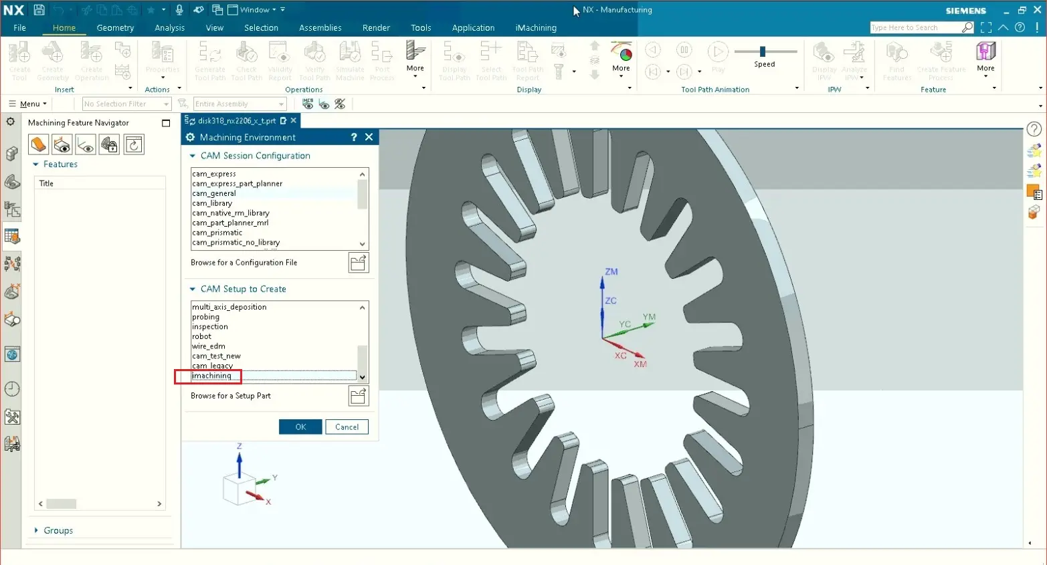This screenshot has width=1047, height=565.
Task: Maximize the Machining Feature Navigator panel
Action: click(x=166, y=123)
